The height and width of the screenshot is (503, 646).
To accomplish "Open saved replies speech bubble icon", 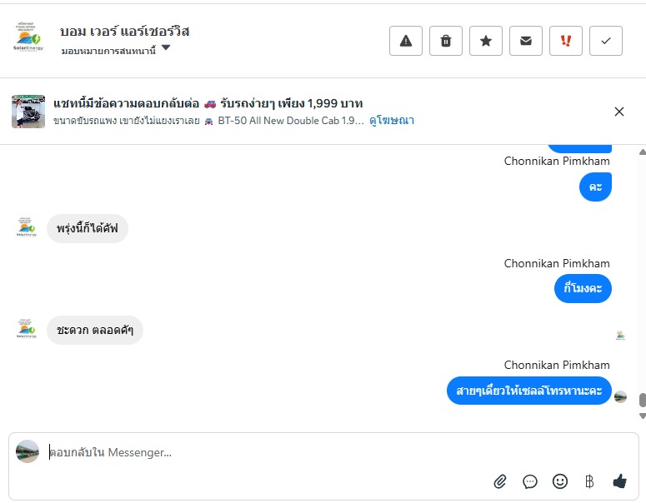I will pyautogui.click(x=530, y=481).
